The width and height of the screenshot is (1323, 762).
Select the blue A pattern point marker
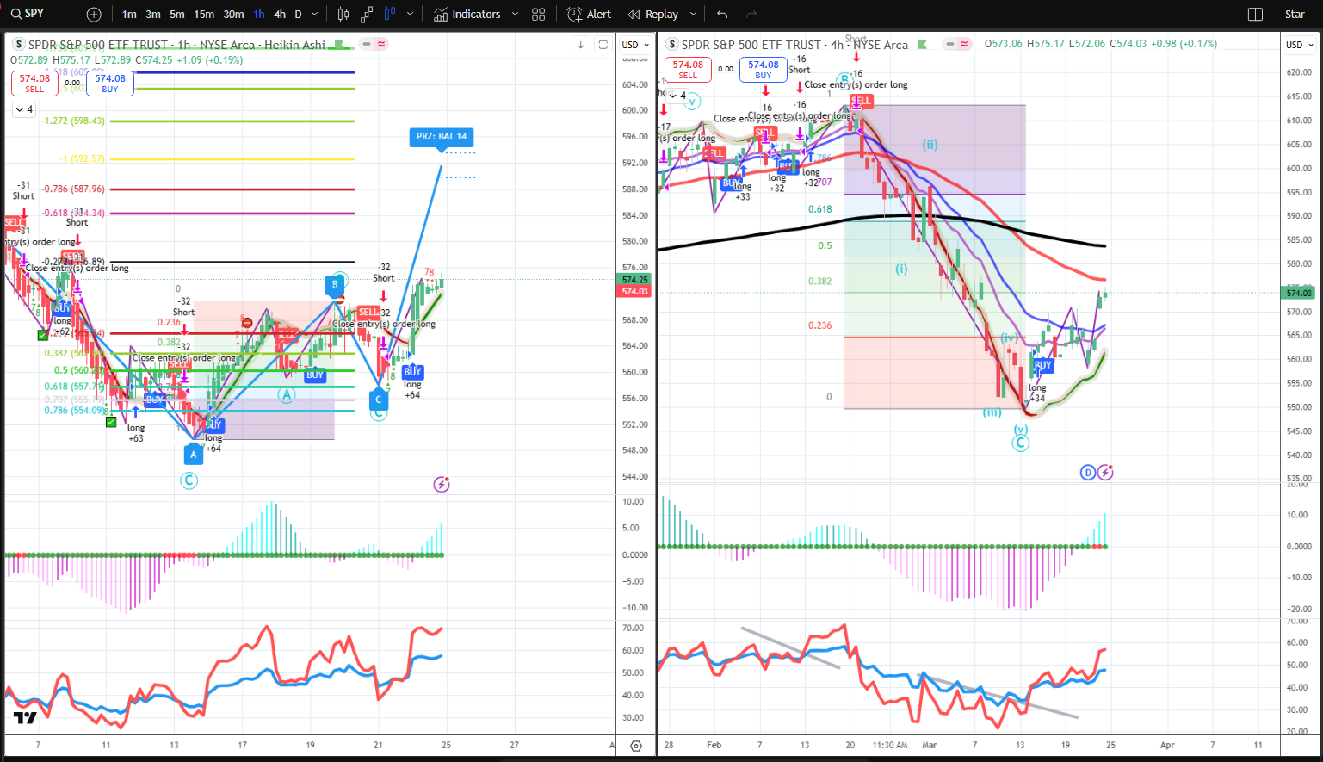pos(193,454)
